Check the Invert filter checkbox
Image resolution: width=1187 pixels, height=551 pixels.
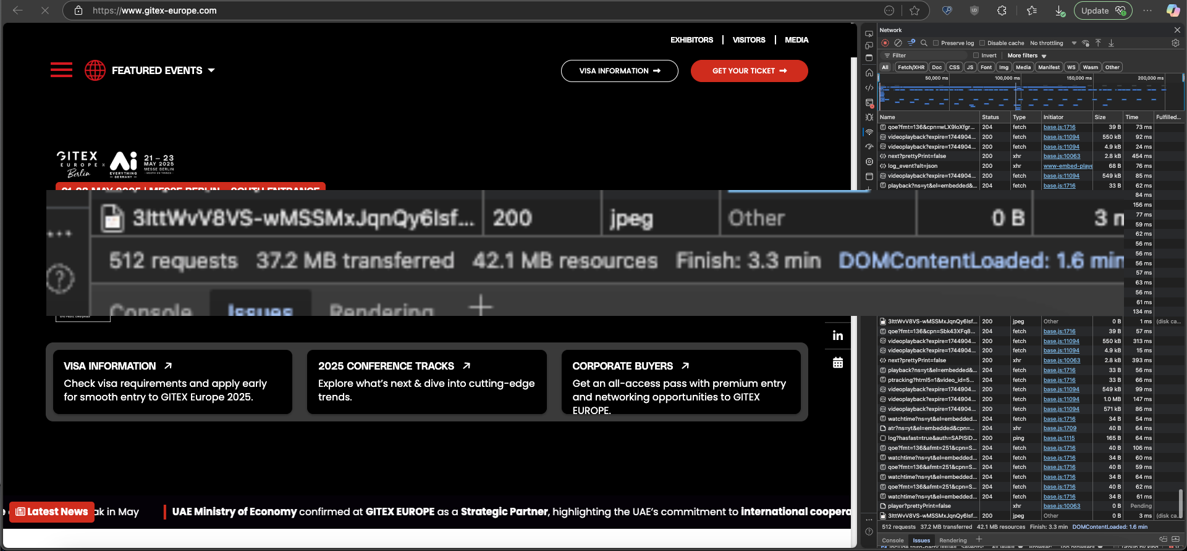coord(976,56)
